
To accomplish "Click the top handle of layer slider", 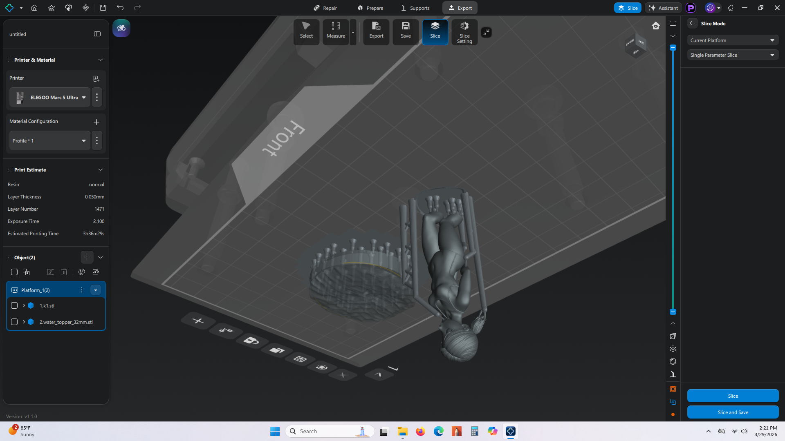I will click(673, 48).
